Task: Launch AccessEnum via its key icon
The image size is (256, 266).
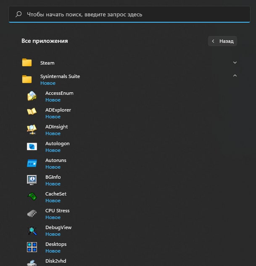Action: pyautogui.click(x=32, y=96)
